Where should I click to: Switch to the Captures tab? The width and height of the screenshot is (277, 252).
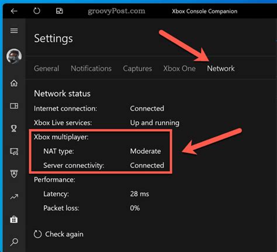click(137, 69)
